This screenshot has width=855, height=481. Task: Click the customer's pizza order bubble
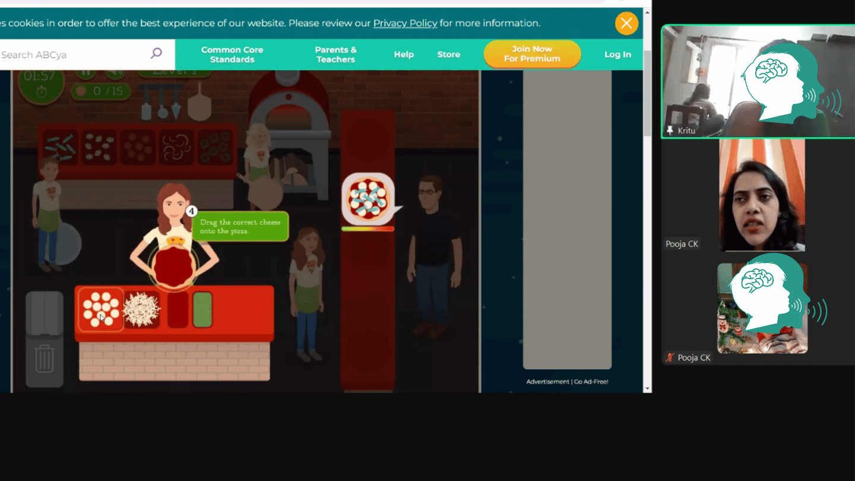click(368, 198)
